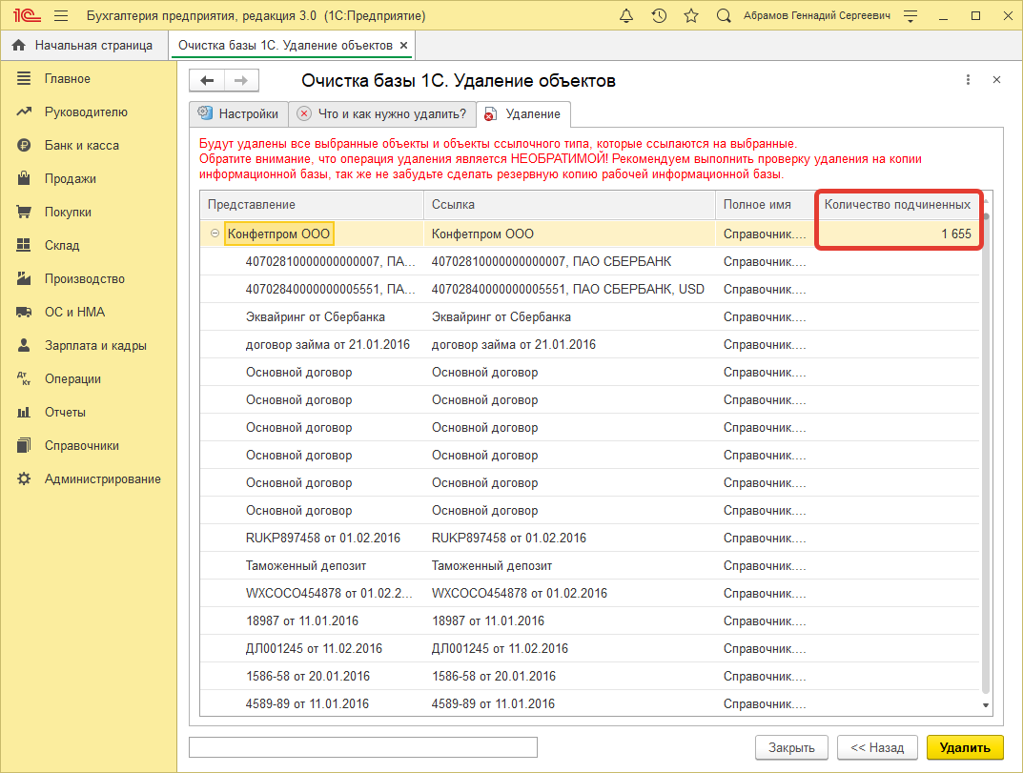Click the Закрыть button

click(x=791, y=747)
